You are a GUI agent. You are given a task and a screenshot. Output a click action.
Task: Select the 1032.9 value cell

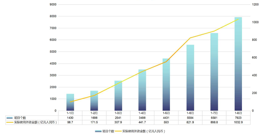238,122
